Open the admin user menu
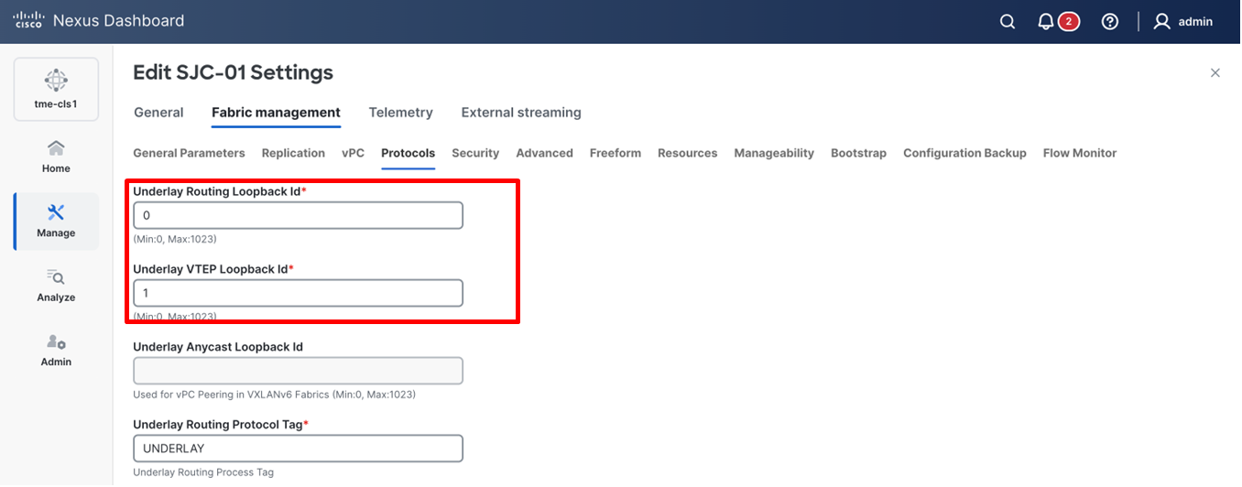Image resolution: width=1242 pixels, height=487 pixels. pyautogui.click(x=1182, y=22)
